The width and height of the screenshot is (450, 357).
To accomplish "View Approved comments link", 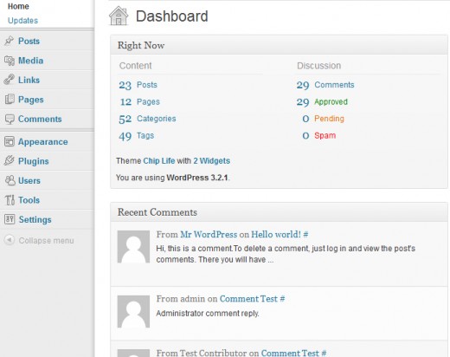I will (x=331, y=101).
